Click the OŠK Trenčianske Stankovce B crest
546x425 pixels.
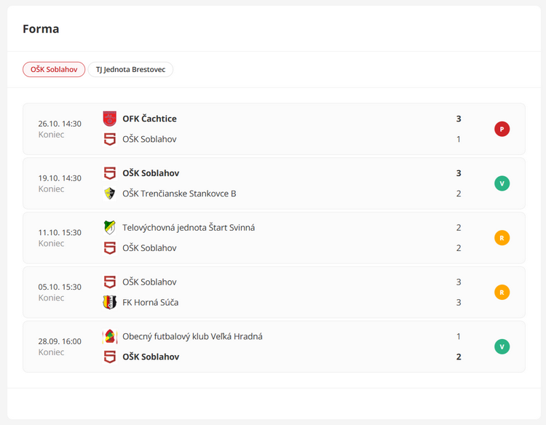(110, 194)
